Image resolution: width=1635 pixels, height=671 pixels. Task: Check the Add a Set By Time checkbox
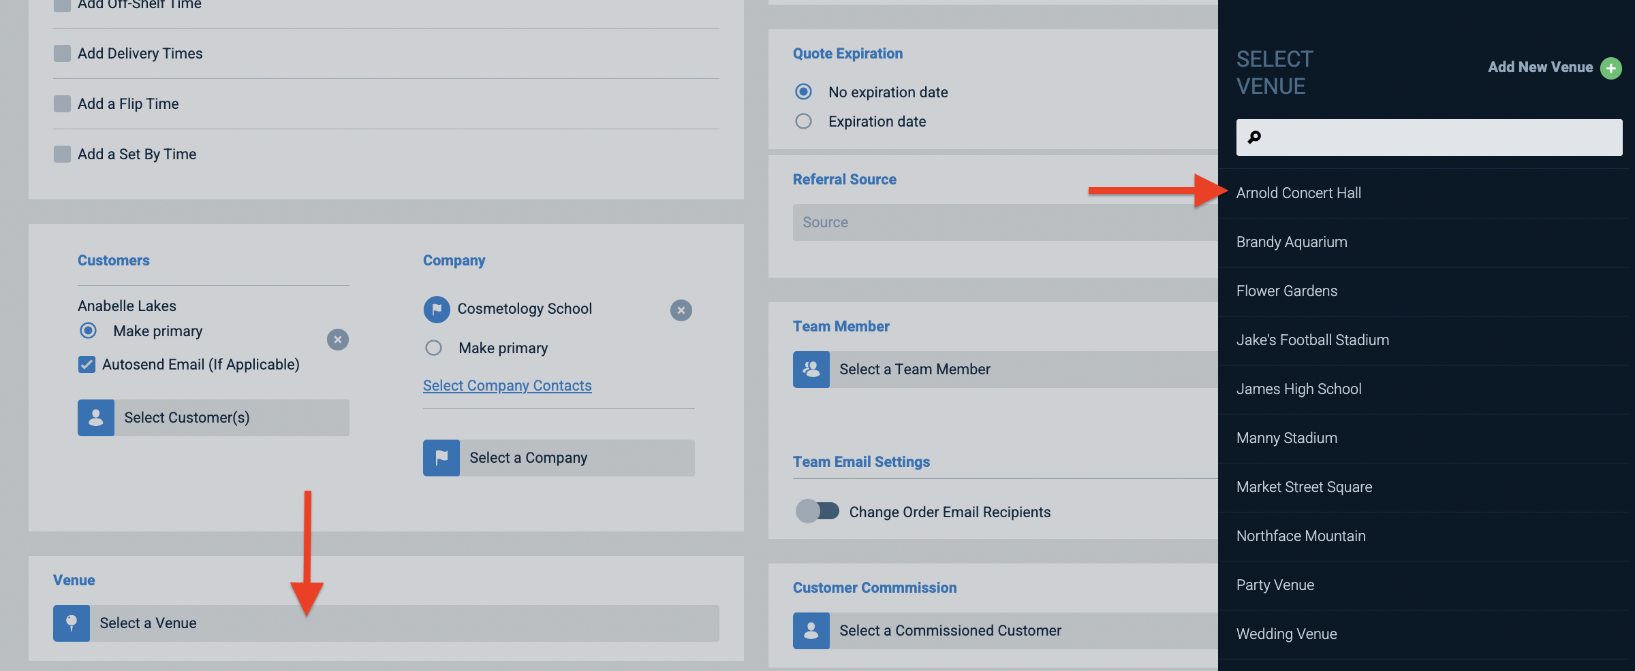click(x=62, y=154)
